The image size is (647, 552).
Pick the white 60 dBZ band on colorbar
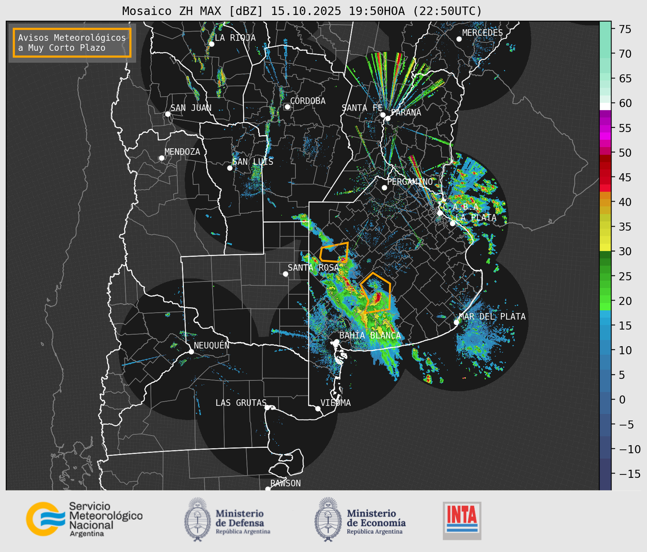[x=605, y=106]
